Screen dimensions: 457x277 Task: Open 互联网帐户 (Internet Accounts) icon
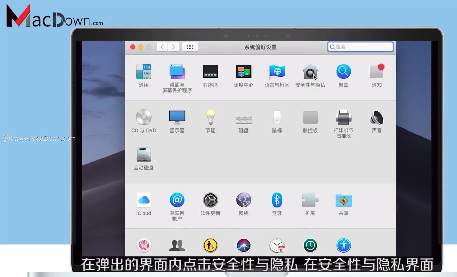[177, 200]
